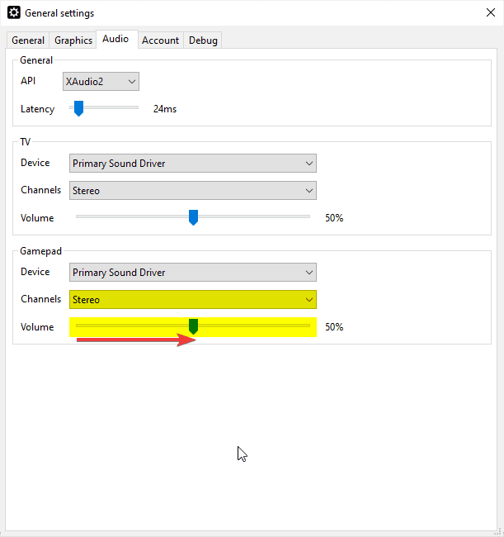
Task: Expand the TV Channels dropdown
Action: (x=193, y=191)
